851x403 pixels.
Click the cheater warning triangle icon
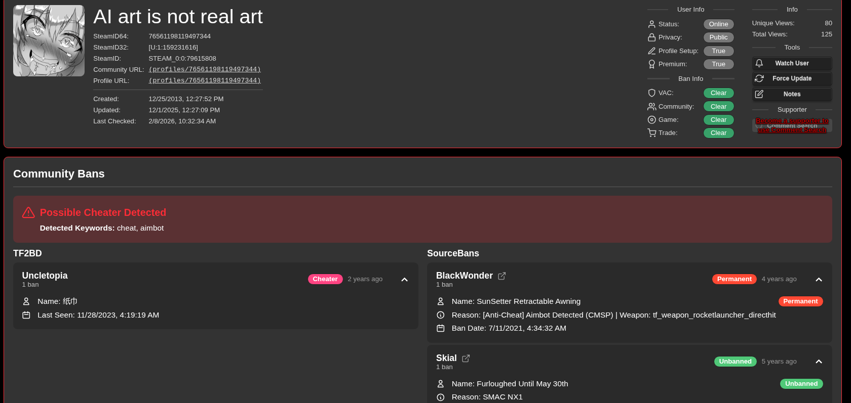point(28,213)
